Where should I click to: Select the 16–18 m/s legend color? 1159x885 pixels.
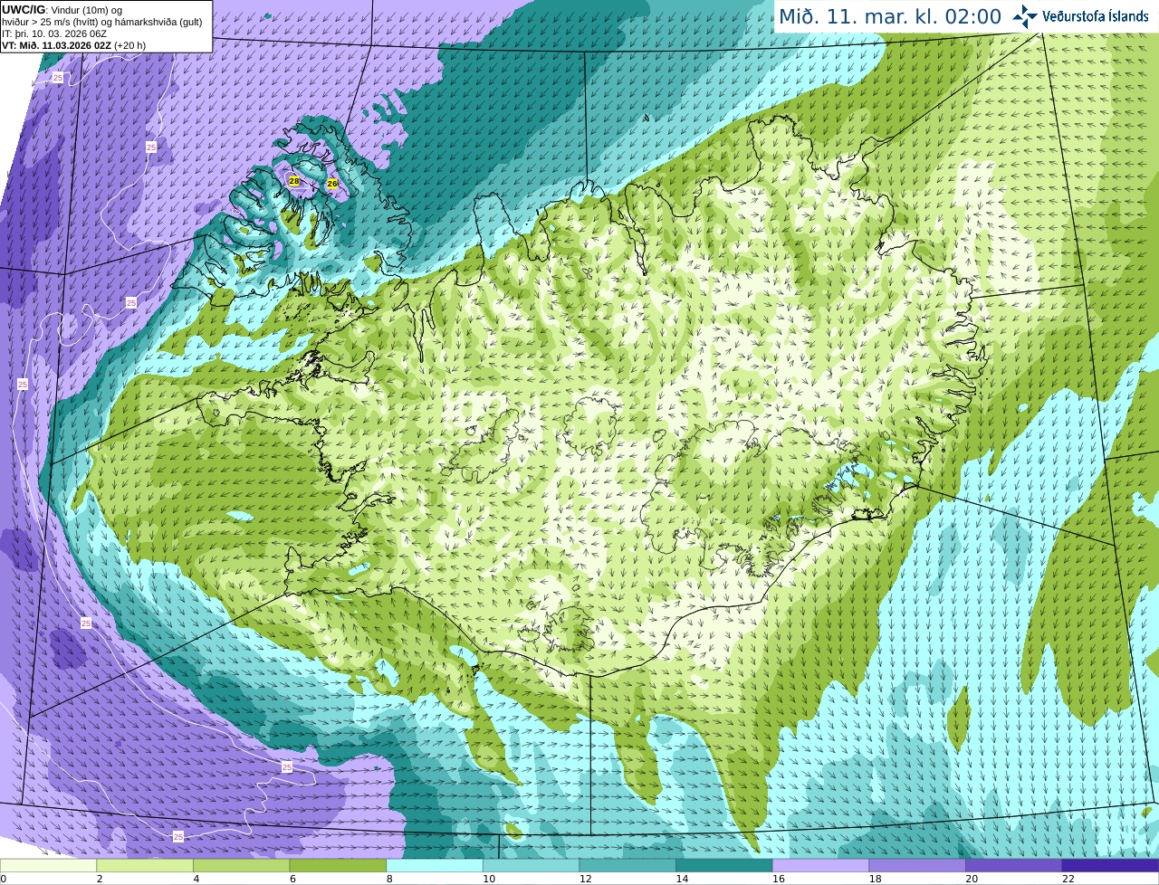[x=820, y=865]
